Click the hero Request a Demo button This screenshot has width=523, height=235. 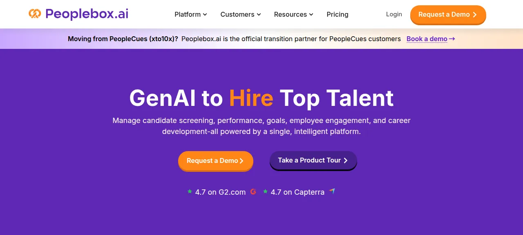216,161
